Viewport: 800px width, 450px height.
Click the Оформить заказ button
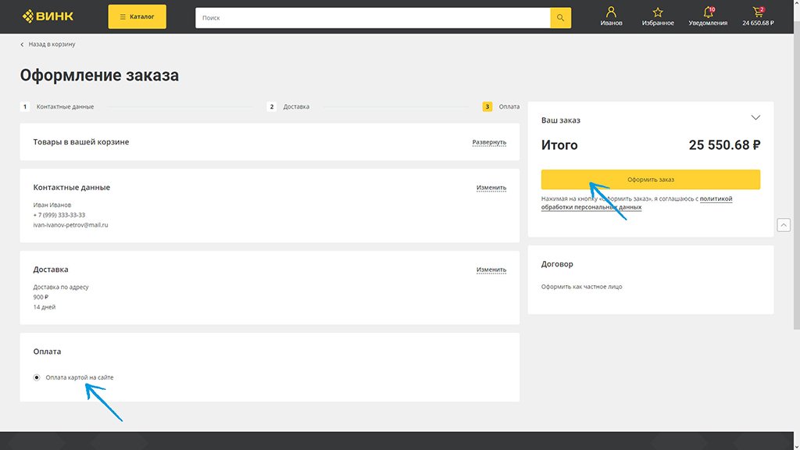[651, 180]
